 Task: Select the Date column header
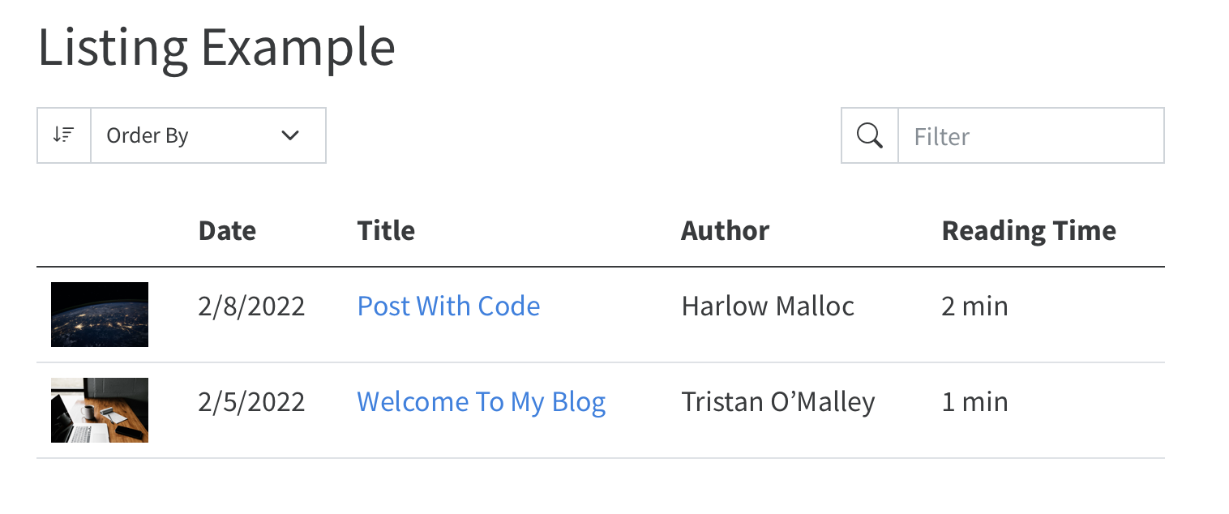pos(227,230)
